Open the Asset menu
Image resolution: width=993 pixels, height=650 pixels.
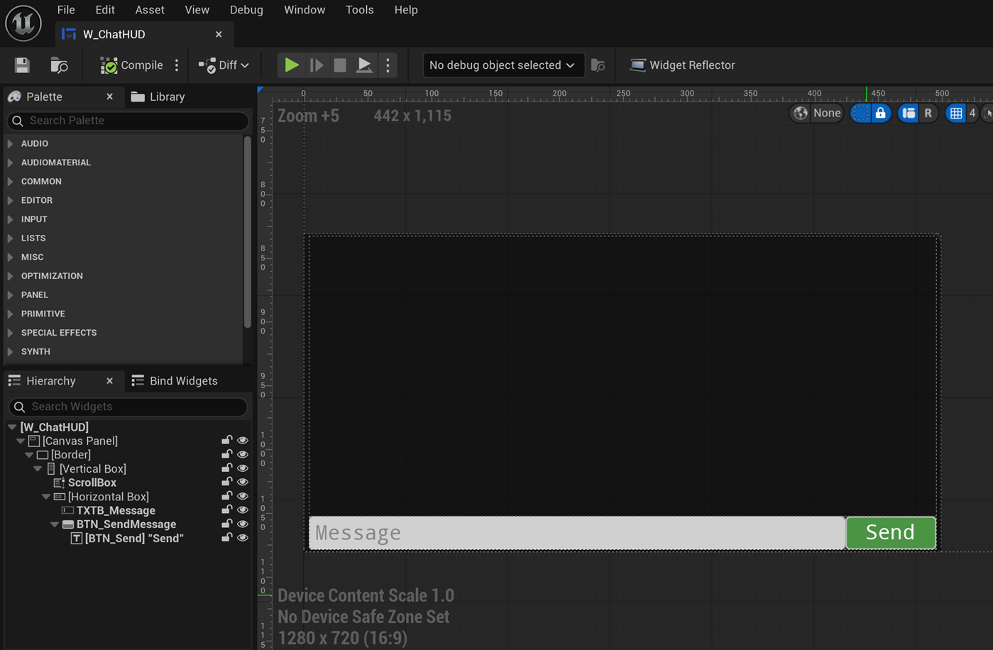[x=149, y=10]
